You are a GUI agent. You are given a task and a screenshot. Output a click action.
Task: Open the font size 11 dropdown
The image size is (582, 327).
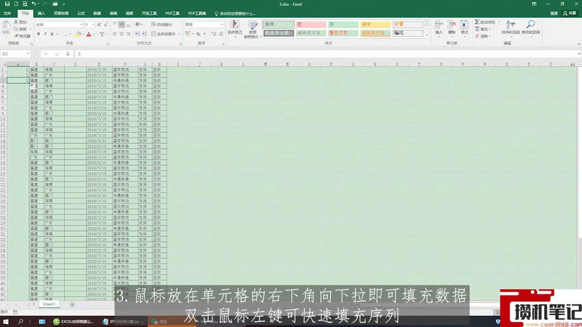pos(93,25)
